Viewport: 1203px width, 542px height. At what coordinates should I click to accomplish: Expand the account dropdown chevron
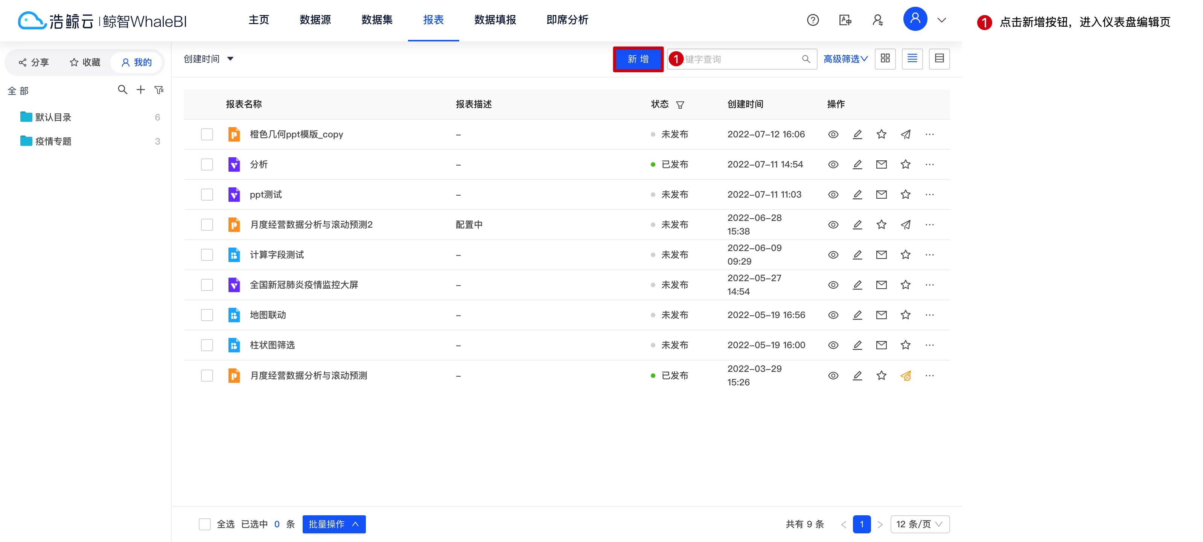pos(941,20)
